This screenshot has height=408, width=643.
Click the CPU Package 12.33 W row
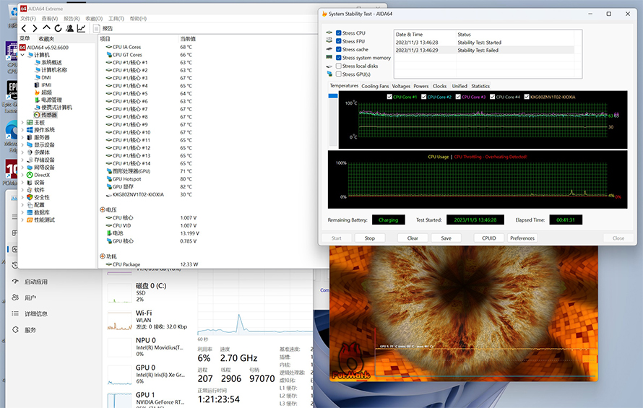[x=152, y=264]
